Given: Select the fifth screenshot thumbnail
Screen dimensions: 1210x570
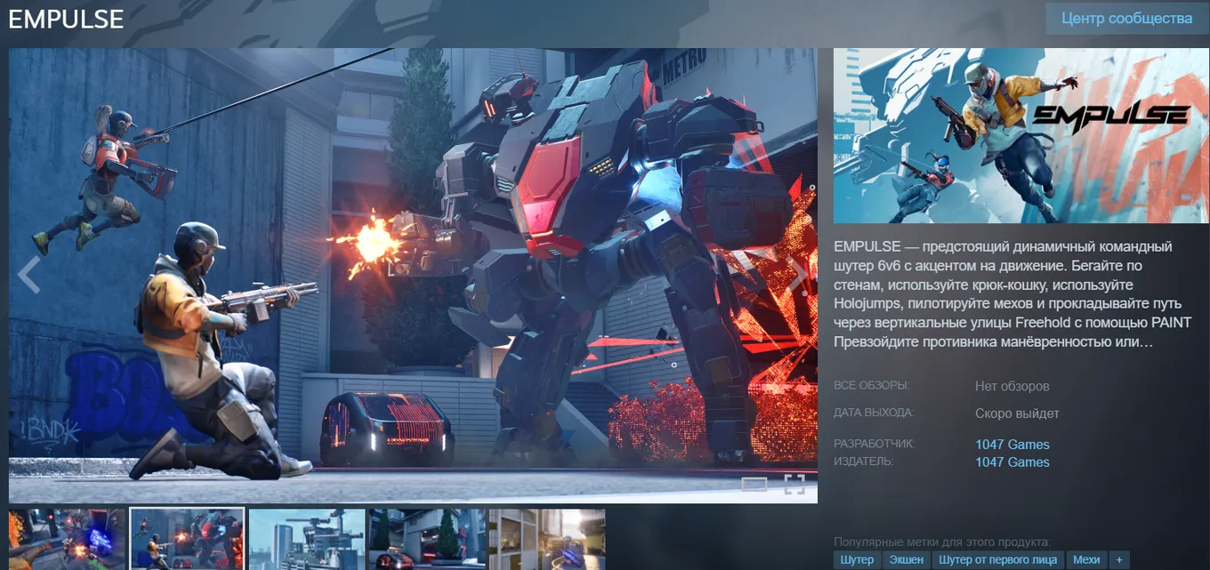Looking at the screenshot, I should pos(547,539).
